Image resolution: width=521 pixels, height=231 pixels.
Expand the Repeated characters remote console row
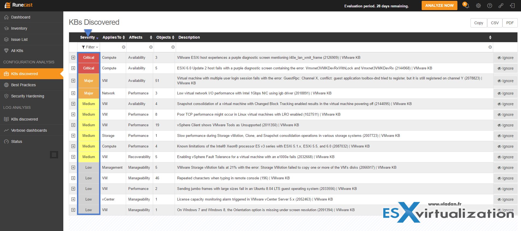coord(73,178)
